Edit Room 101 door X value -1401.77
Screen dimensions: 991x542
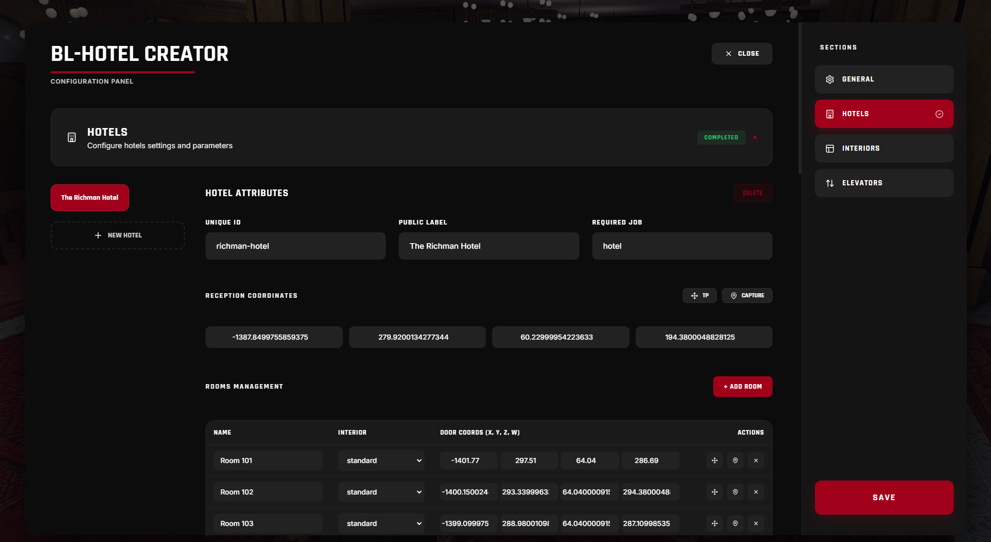point(468,460)
